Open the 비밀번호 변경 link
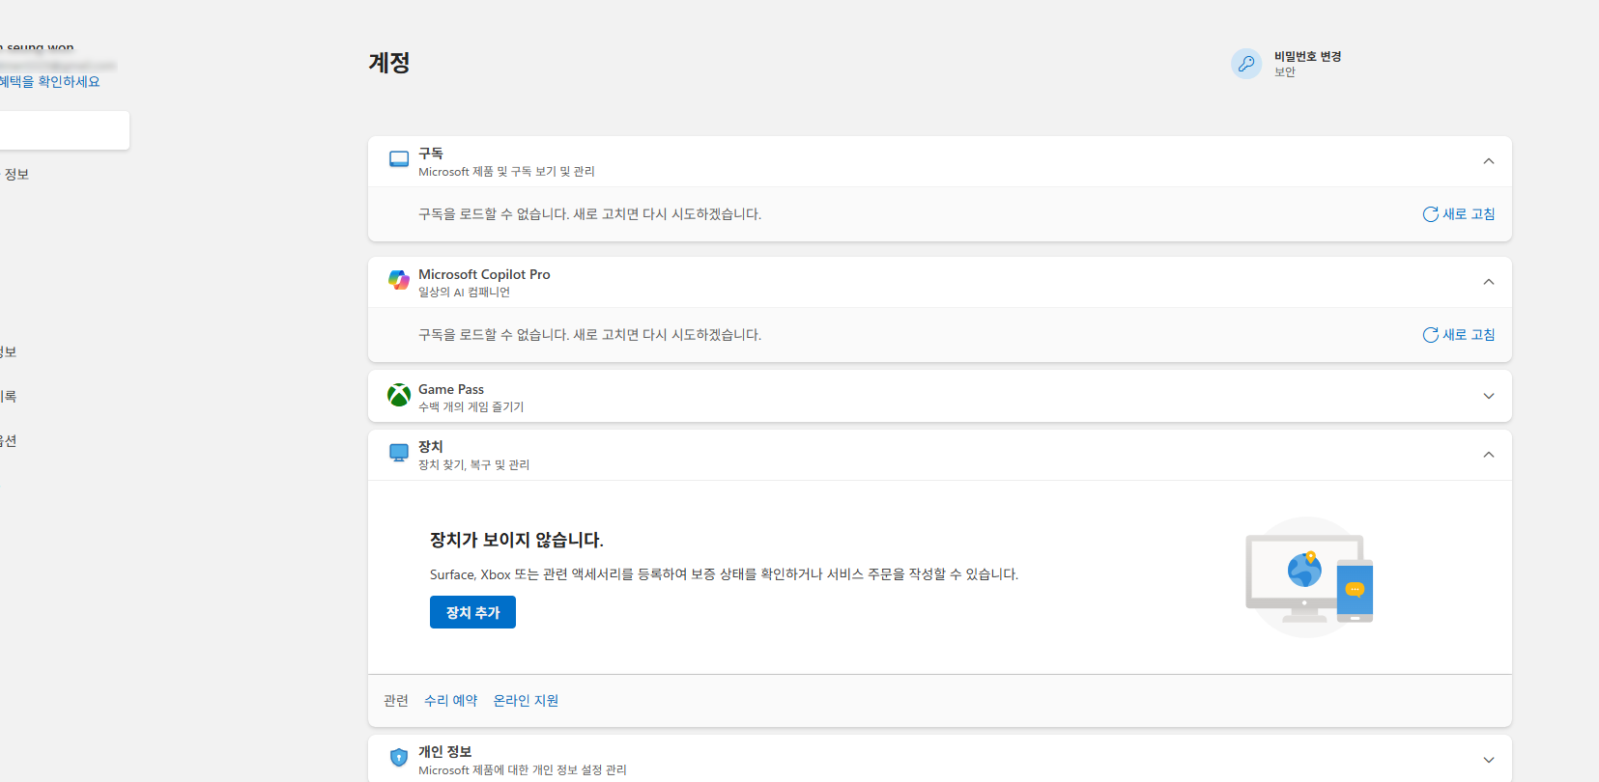 pos(1307,56)
